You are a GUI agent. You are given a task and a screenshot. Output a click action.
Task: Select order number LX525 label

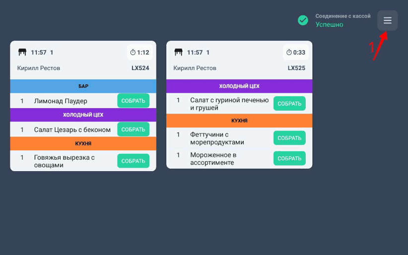pyautogui.click(x=296, y=68)
